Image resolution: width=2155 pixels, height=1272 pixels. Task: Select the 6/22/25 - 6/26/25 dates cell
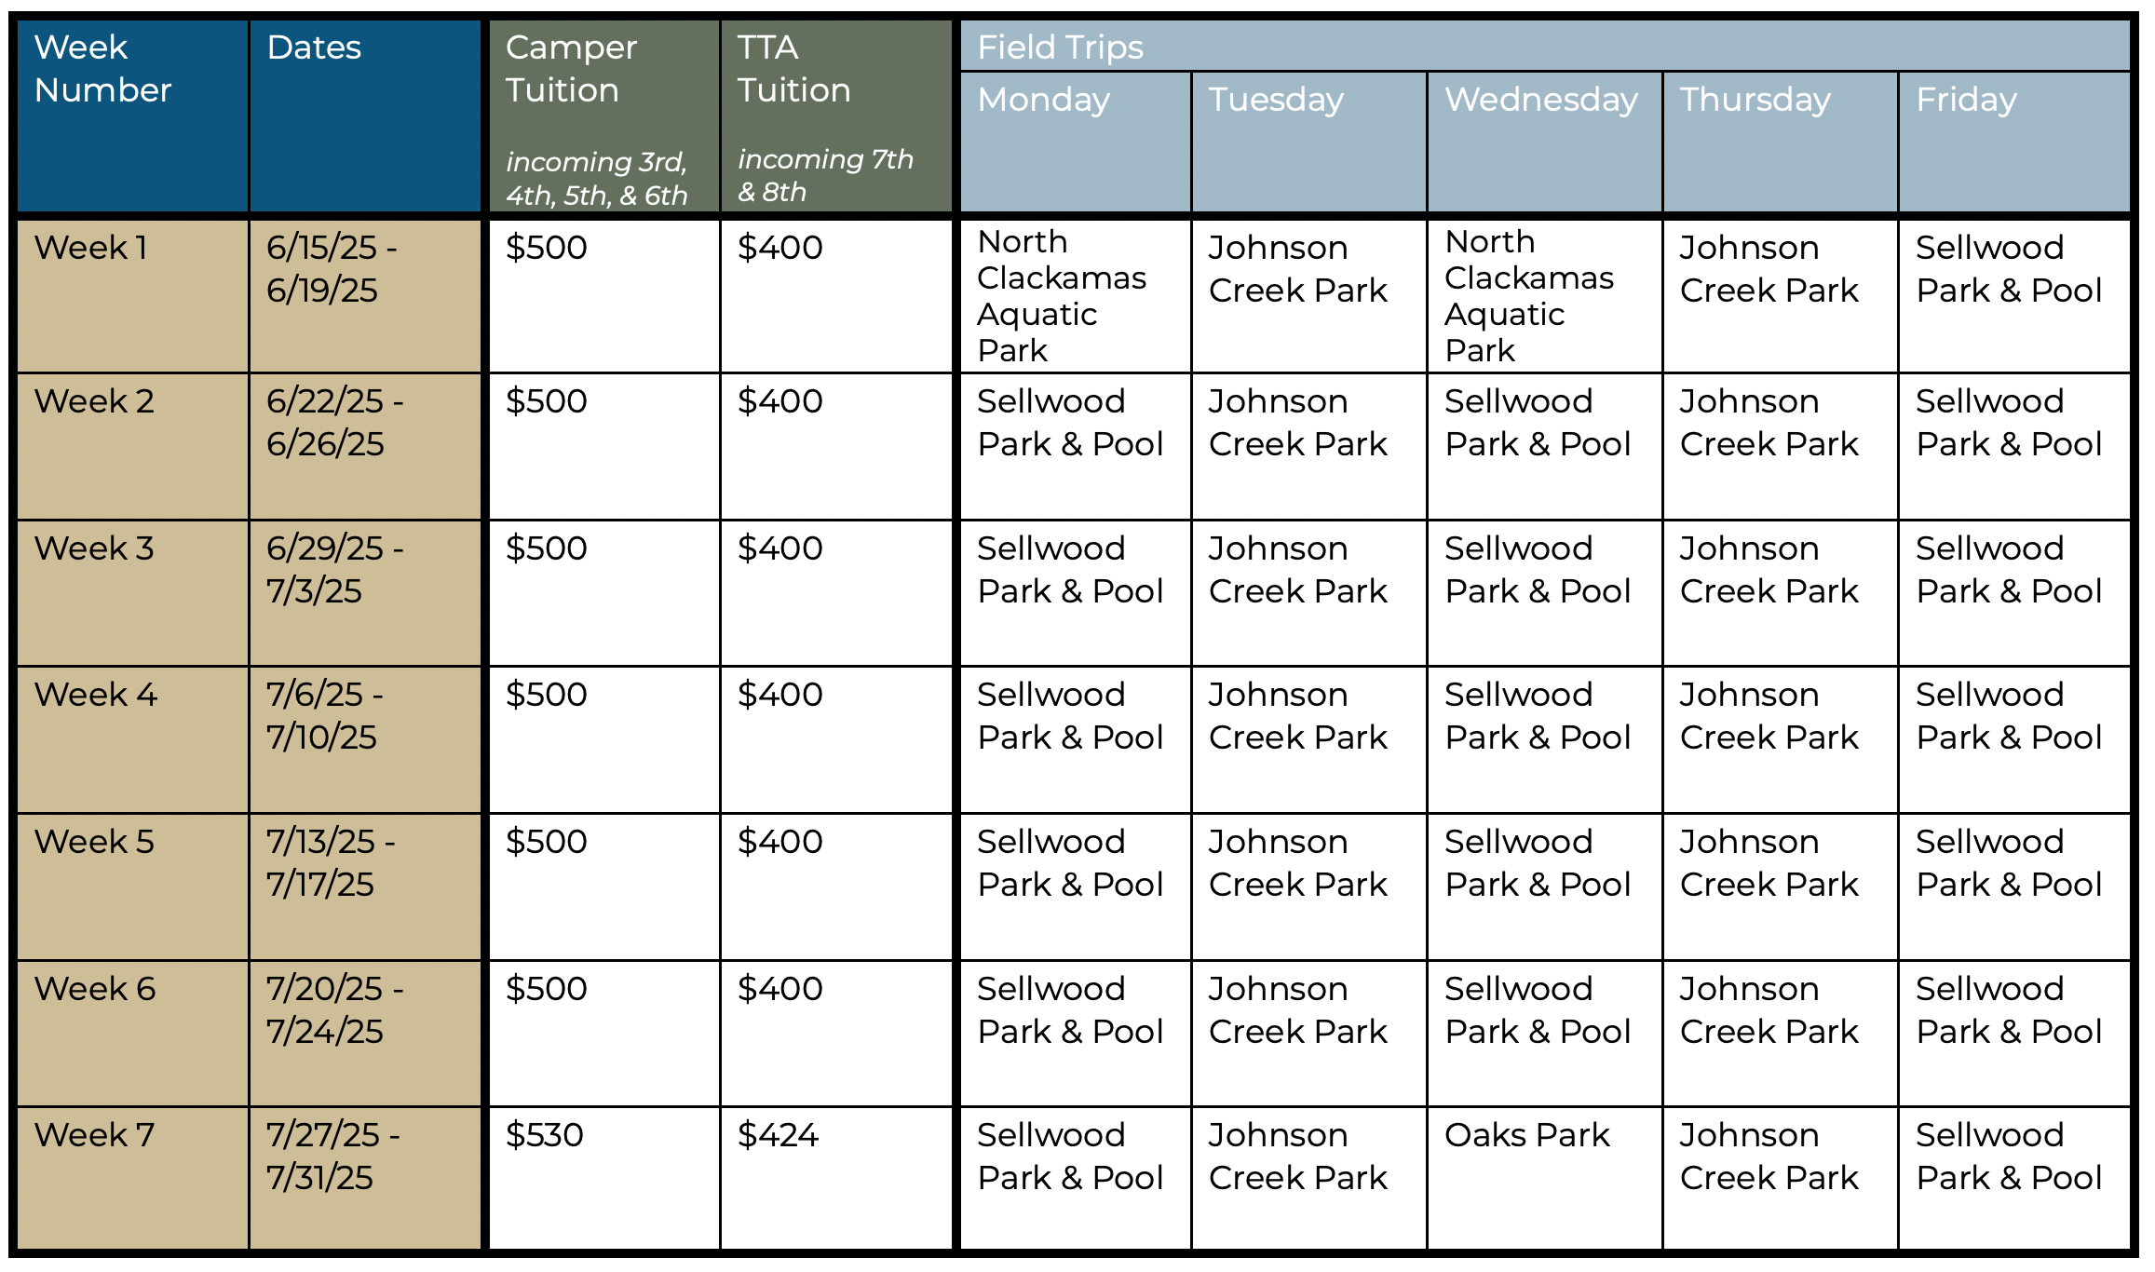(365, 447)
